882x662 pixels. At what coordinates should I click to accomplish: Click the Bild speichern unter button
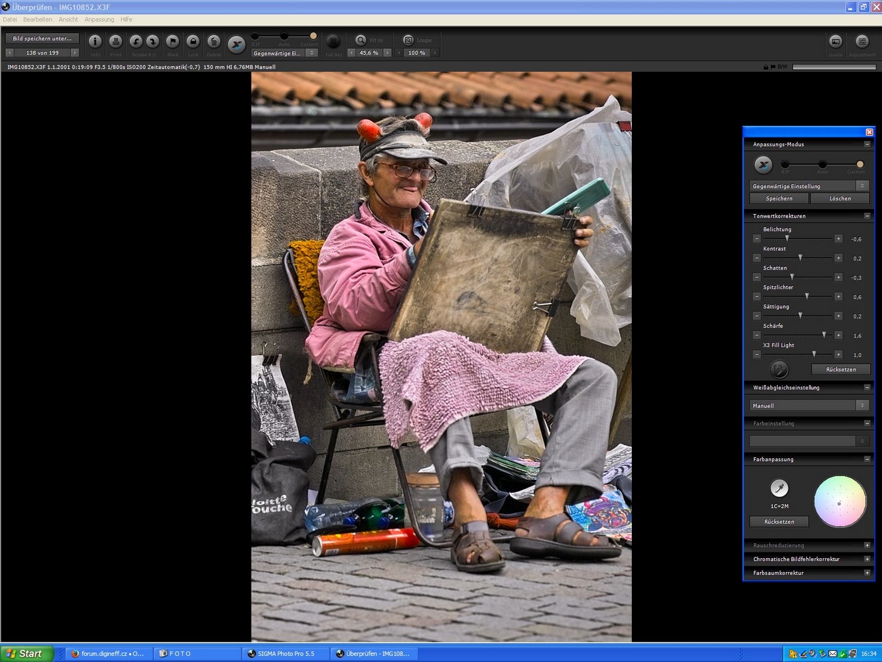(42, 39)
